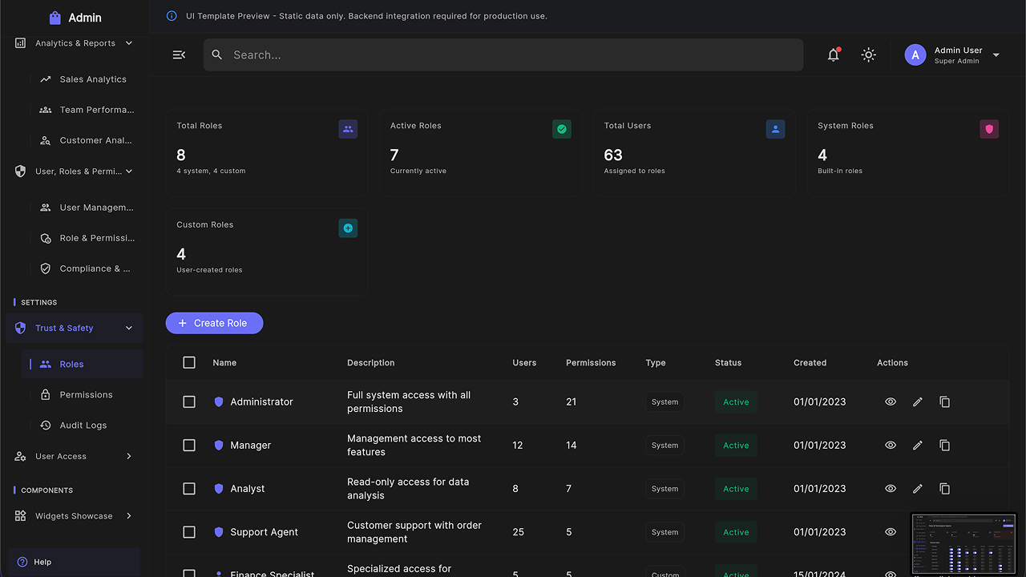
Task: Edit the Analyst role with pencil icon
Action: 918,489
